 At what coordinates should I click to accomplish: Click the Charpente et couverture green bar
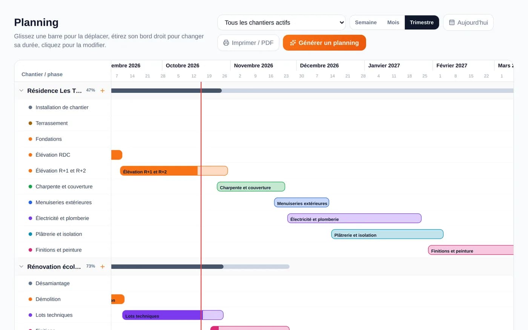[x=251, y=187]
